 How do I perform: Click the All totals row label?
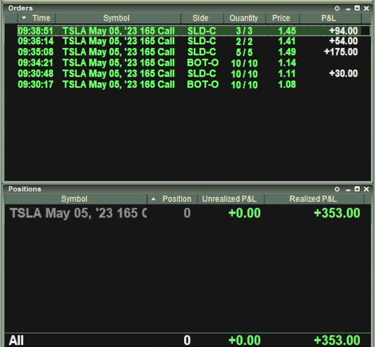coord(16,340)
